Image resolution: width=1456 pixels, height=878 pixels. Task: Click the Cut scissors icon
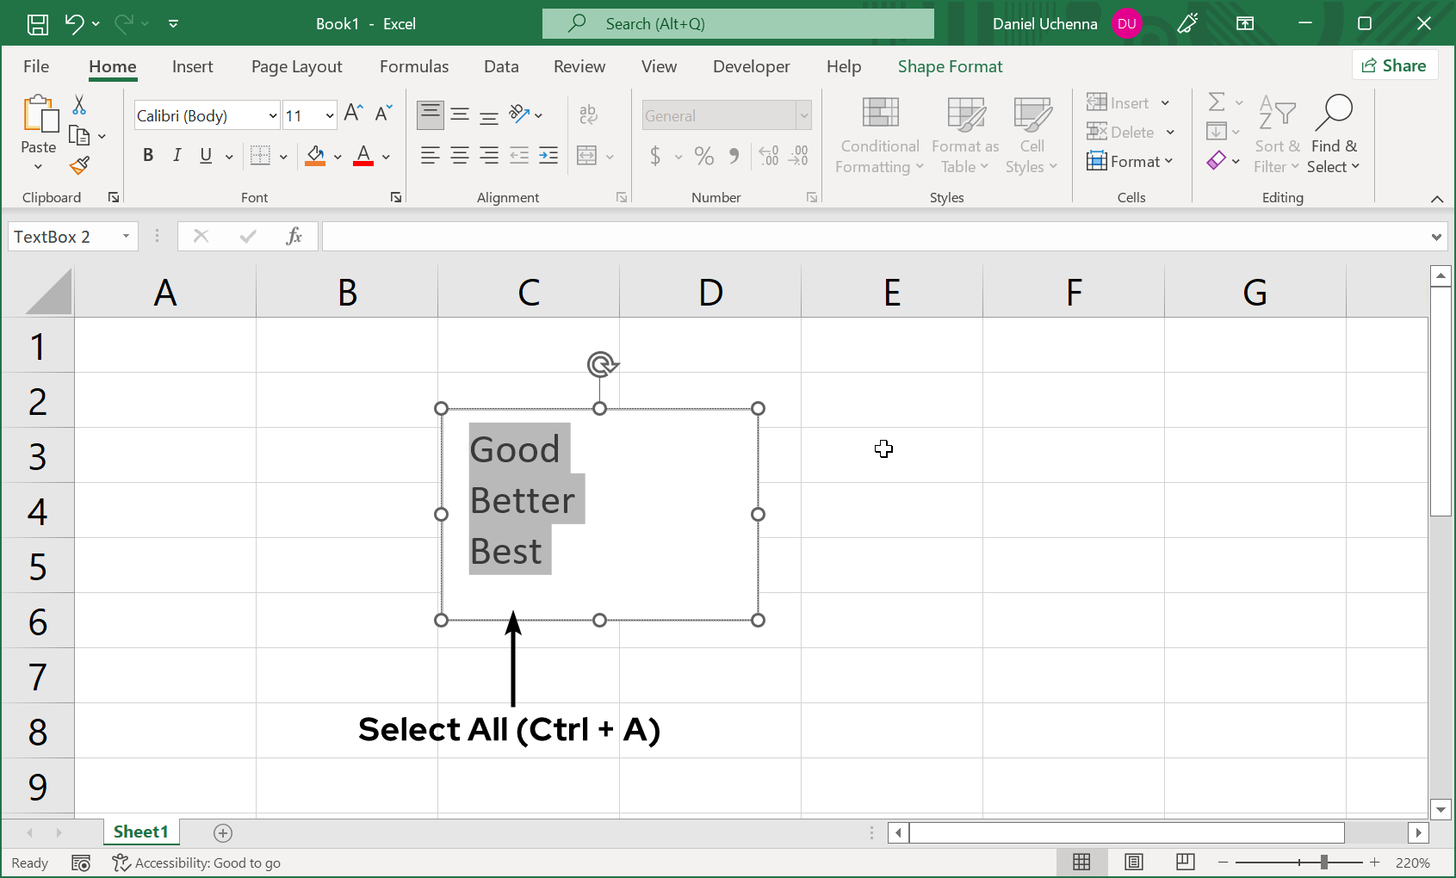(x=79, y=105)
